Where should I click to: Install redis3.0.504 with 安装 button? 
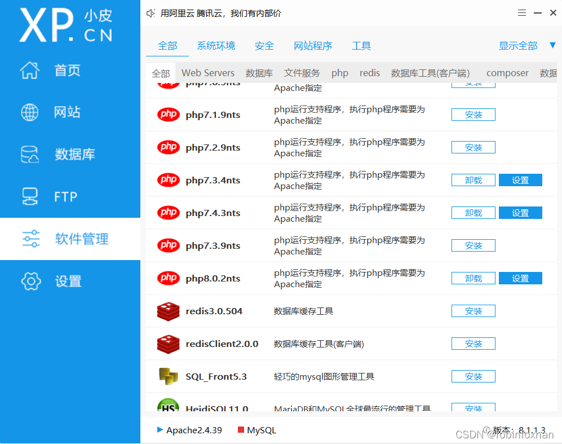click(x=473, y=311)
